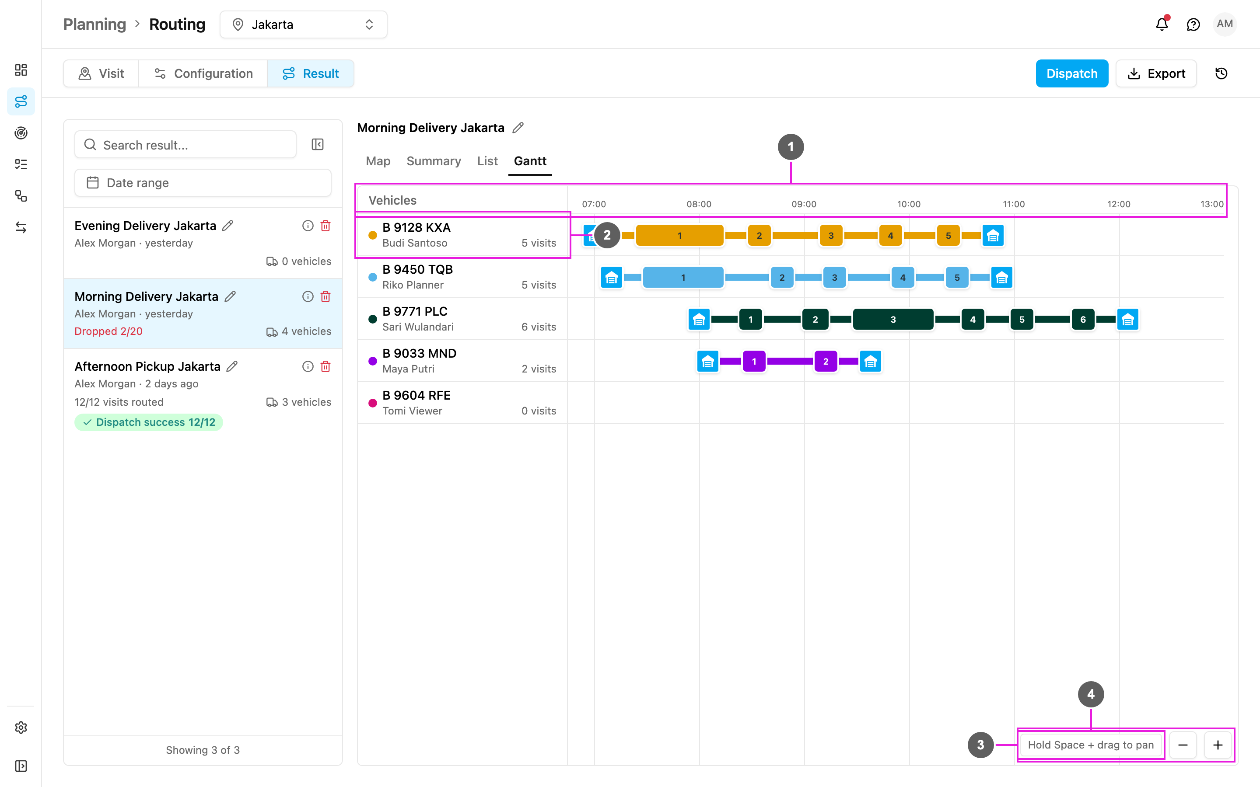Rename Morning Delivery Jakarta in result list
The width and height of the screenshot is (1260, 787).
[230, 296]
